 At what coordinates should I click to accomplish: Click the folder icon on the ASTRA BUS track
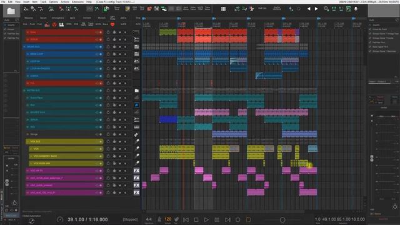136,91
